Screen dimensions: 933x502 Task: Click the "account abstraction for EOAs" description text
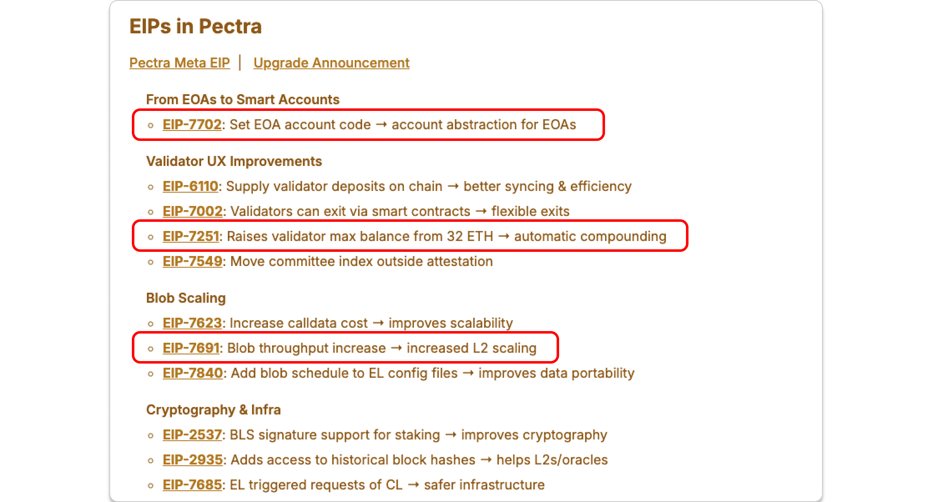coord(484,125)
